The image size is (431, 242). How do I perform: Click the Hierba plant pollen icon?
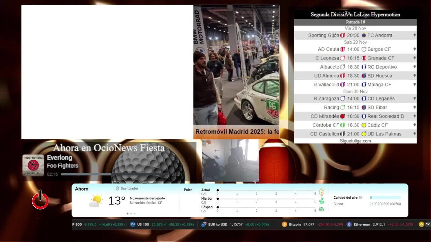(x=322, y=201)
